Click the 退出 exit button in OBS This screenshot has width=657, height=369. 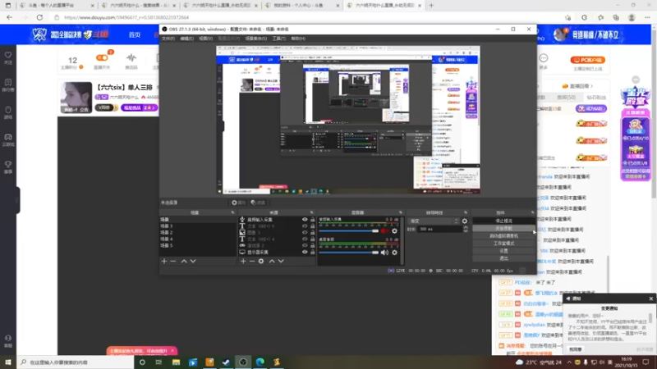[503, 258]
